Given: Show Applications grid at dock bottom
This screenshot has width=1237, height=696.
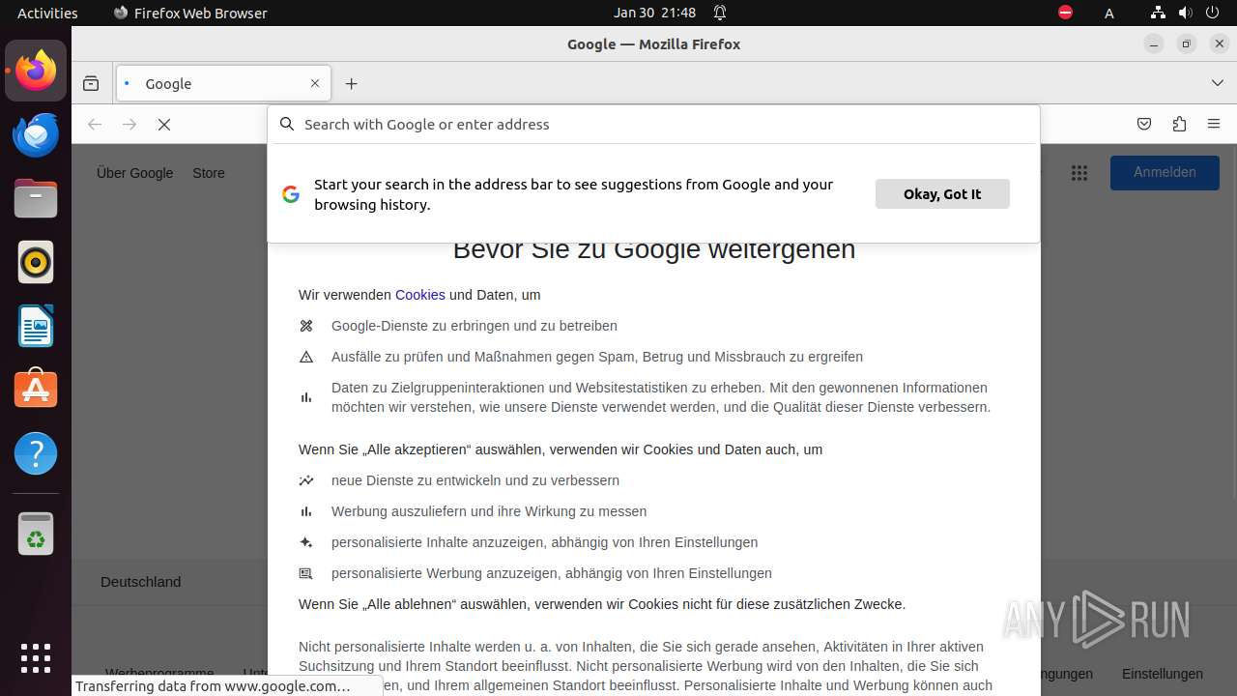Looking at the screenshot, I should 36,657.
